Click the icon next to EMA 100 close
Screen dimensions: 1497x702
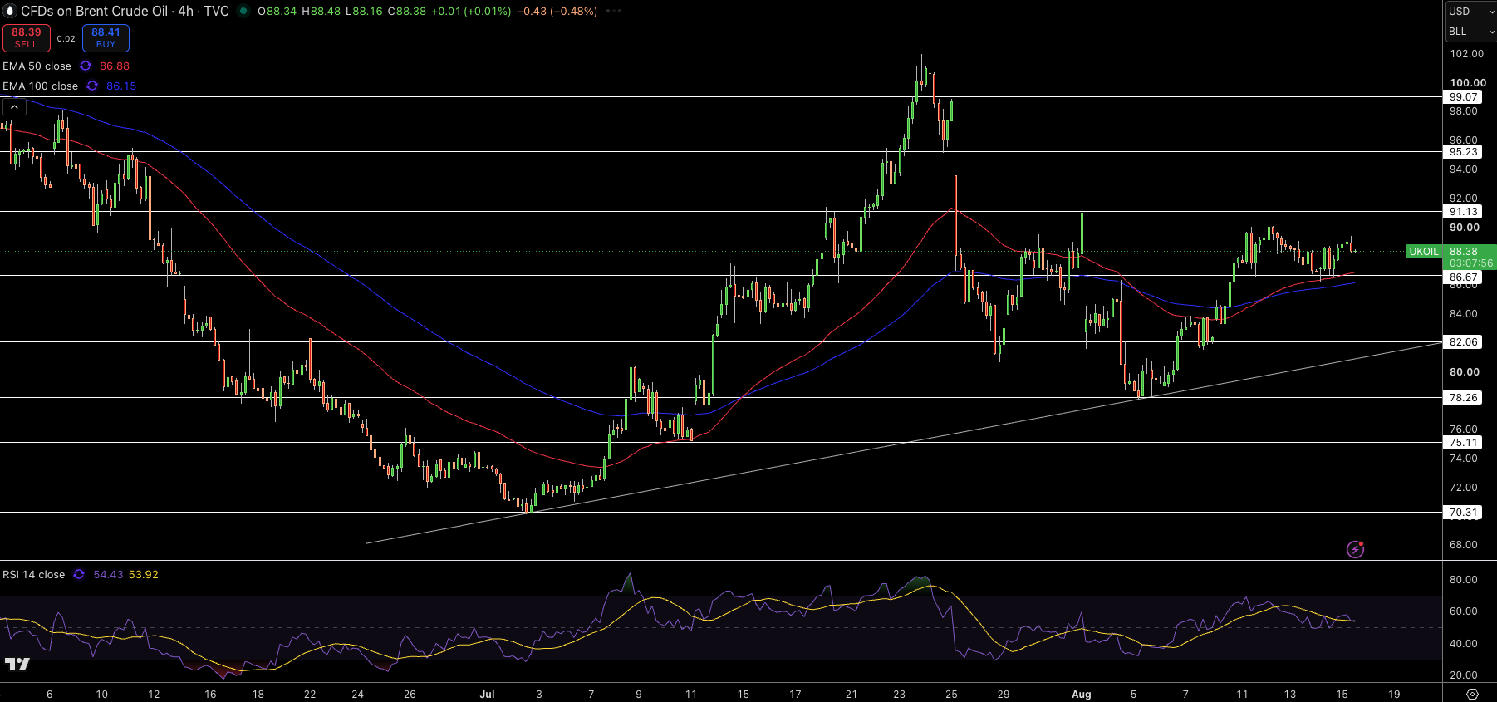click(92, 86)
